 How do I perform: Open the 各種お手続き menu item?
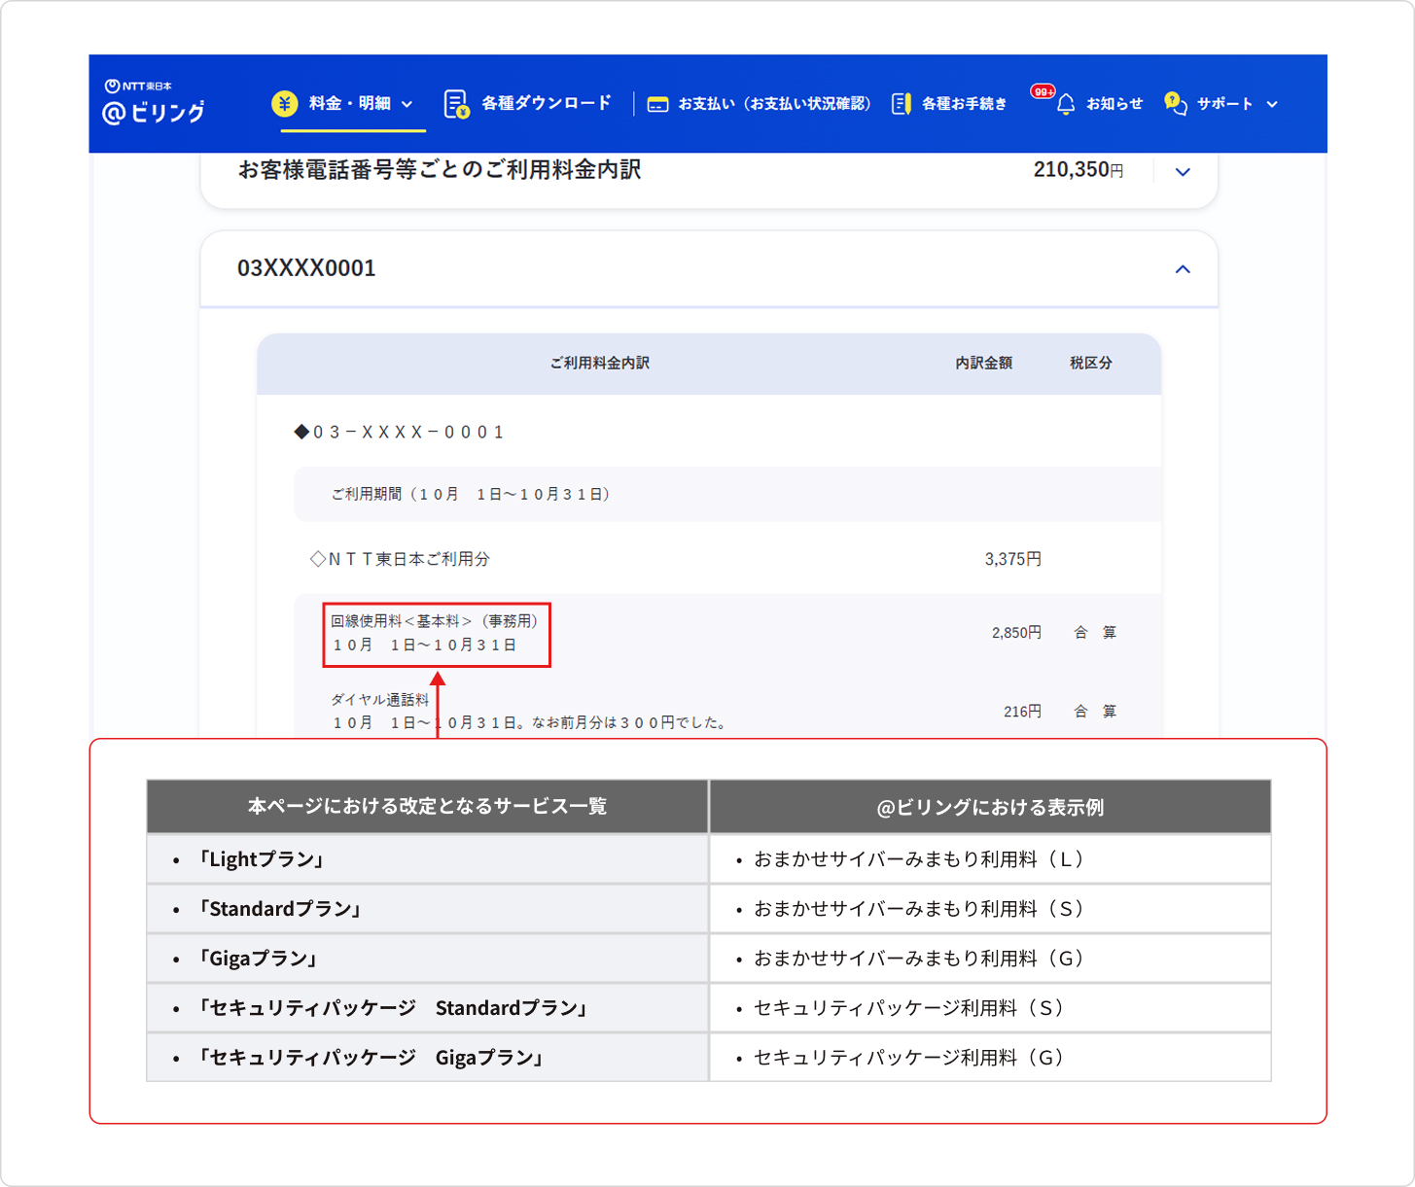[950, 103]
